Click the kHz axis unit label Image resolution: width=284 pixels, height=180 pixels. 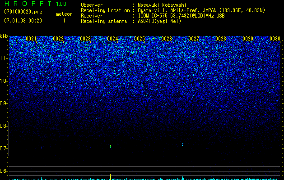(x=4, y=36)
